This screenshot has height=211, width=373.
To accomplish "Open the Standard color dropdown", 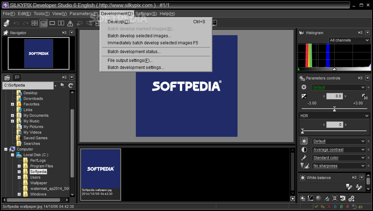I will [339, 158].
